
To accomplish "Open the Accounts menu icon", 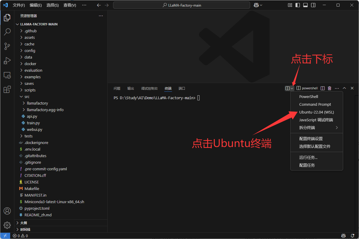I will (7, 211).
